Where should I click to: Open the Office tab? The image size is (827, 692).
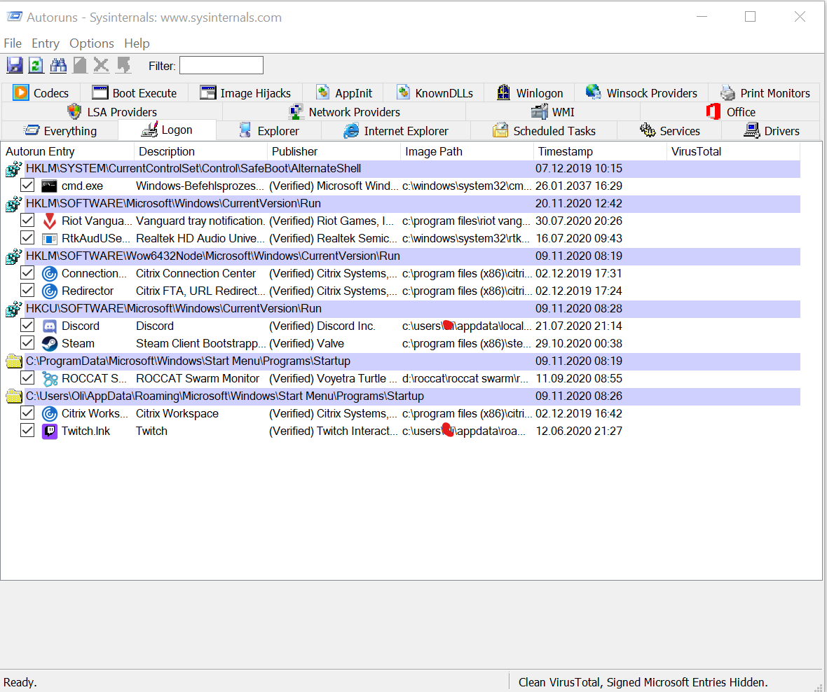730,112
